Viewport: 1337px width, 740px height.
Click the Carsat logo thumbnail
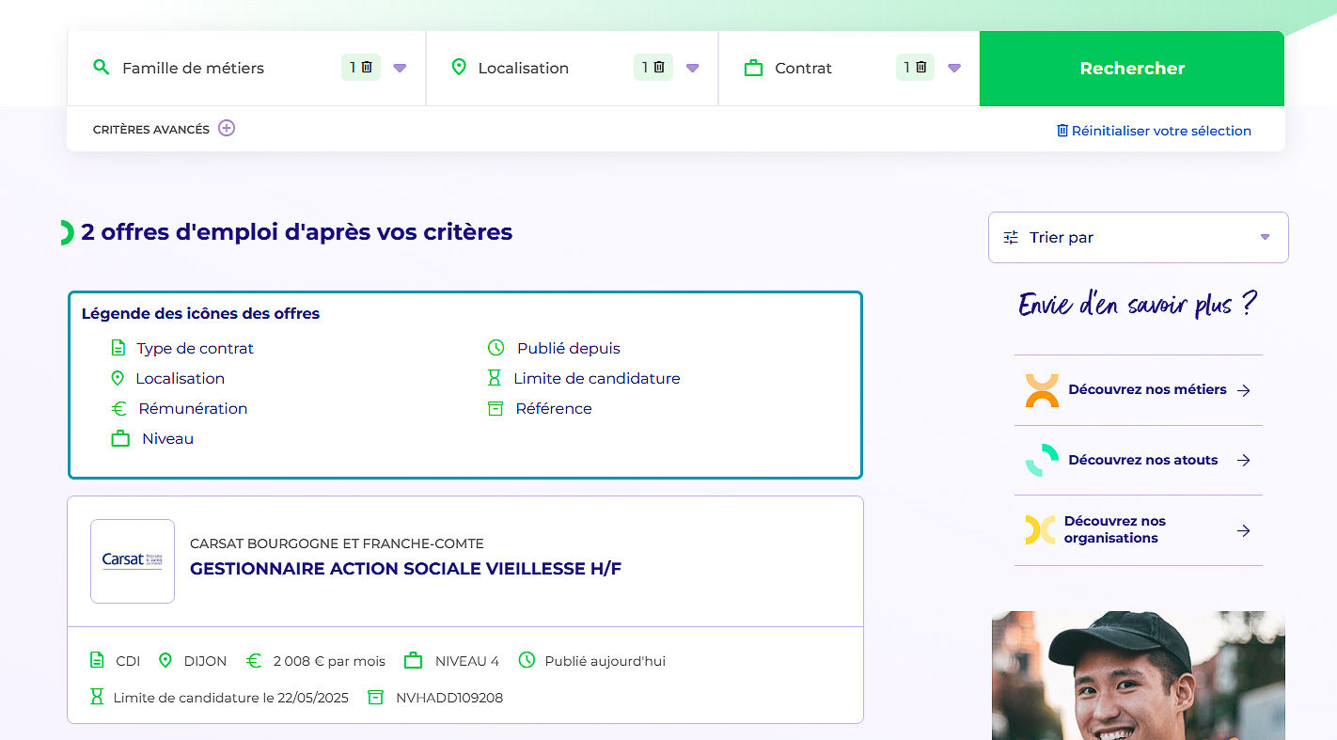133,561
